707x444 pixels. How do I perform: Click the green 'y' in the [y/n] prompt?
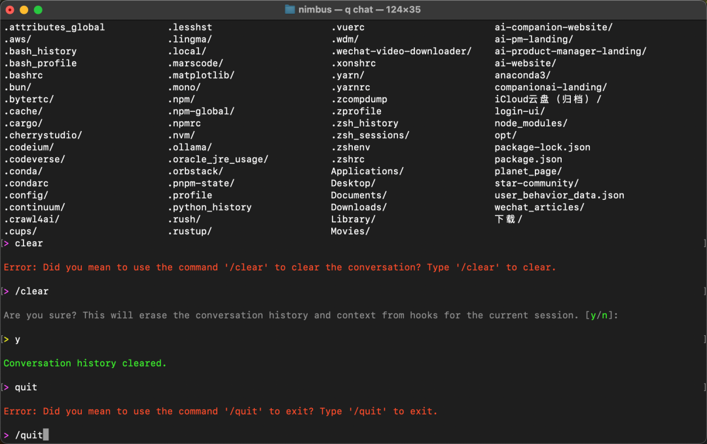click(x=593, y=316)
